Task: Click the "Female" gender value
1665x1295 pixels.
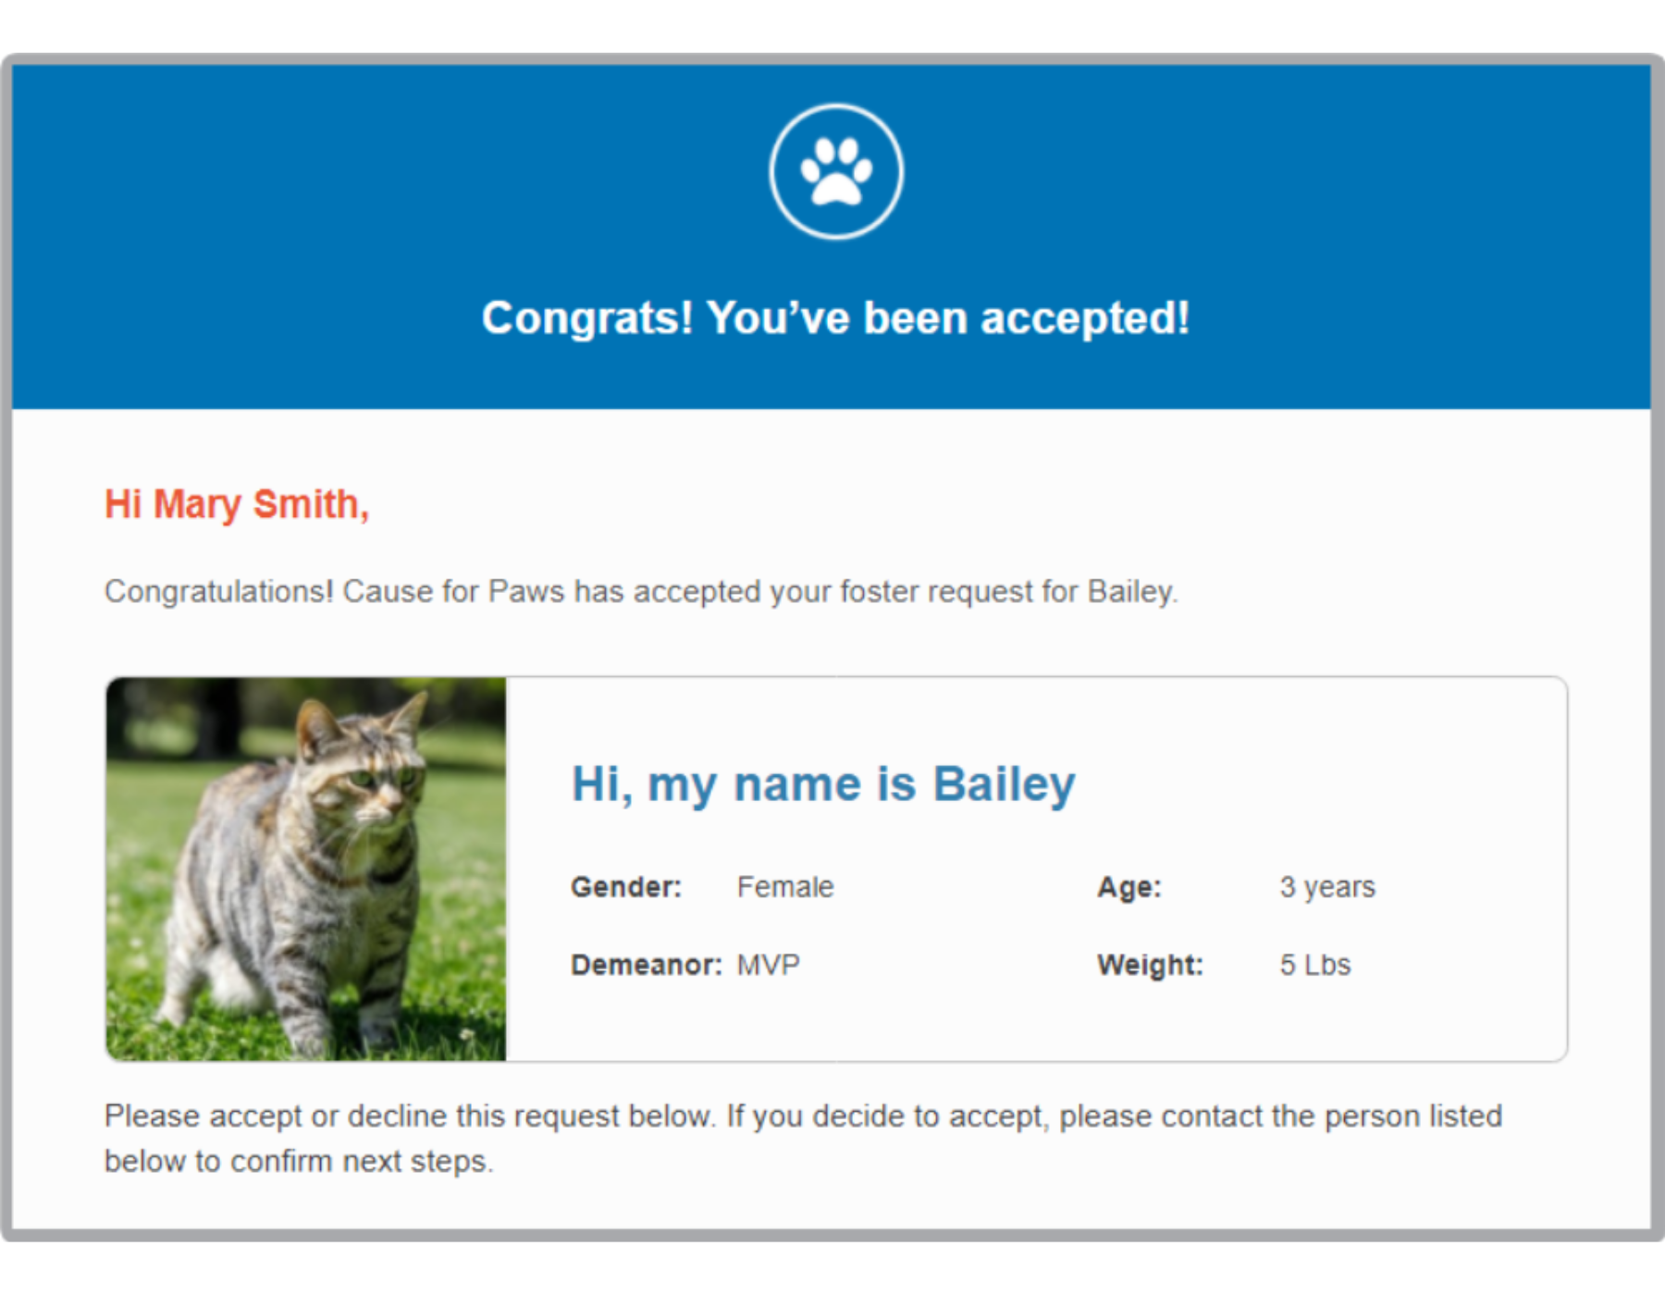Action: (785, 887)
